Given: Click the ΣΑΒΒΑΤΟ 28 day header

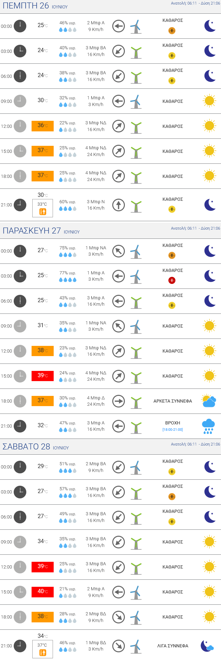Looking at the screenshot, I should (x=26, y=447).
